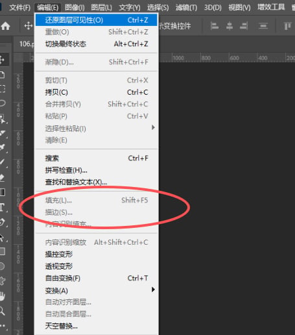
Task: Select the Artboard tool
Action: click(3, 75)
